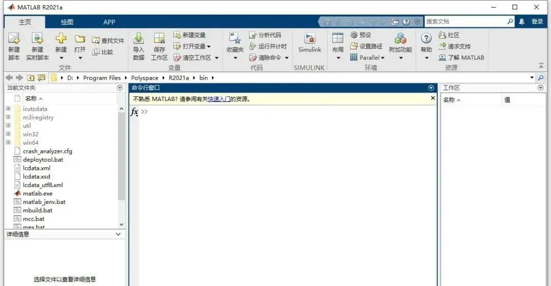Click 运行并计时 (Run and Time)
The width and height of the screenshot is (551, 286).
(268, 46)
